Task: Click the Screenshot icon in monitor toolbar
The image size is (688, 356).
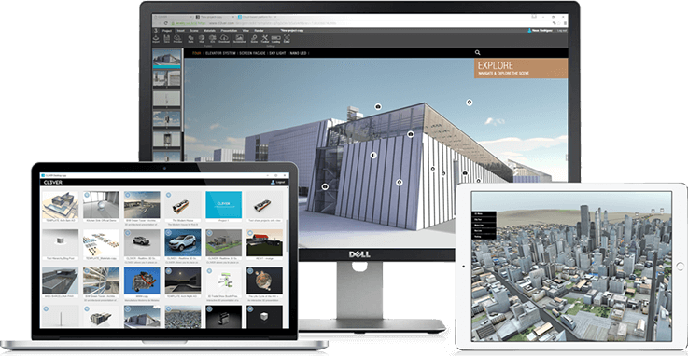Action: click(239, 38)
